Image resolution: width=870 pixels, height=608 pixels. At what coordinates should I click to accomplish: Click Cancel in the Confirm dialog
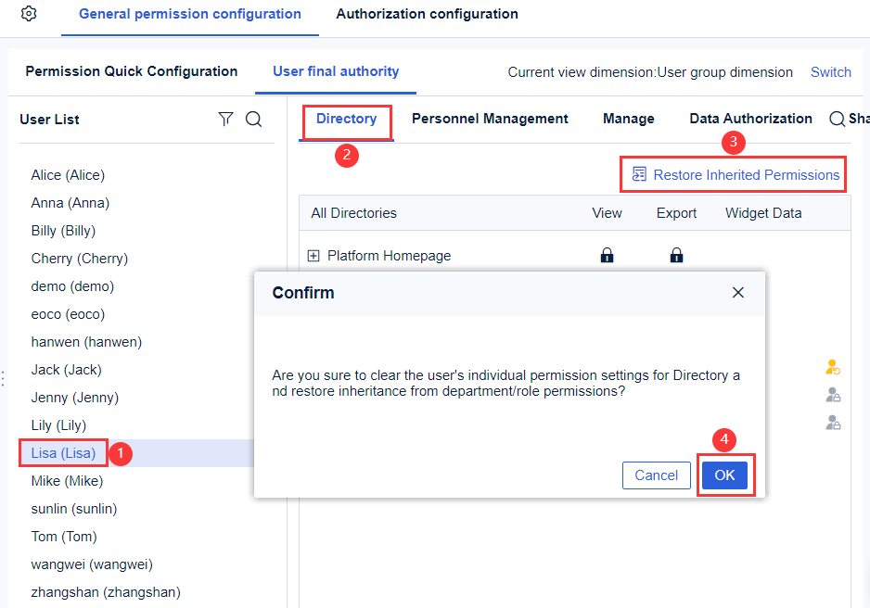(x=656, y=475)
